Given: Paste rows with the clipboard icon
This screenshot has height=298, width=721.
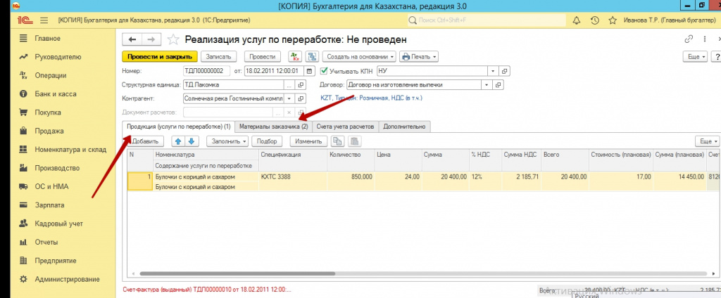Looking at the screenshot, I should click(x=355, y=141).
